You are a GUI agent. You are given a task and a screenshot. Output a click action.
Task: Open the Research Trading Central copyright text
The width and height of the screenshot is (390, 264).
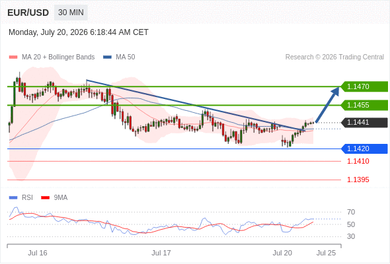tap(334, 57)
